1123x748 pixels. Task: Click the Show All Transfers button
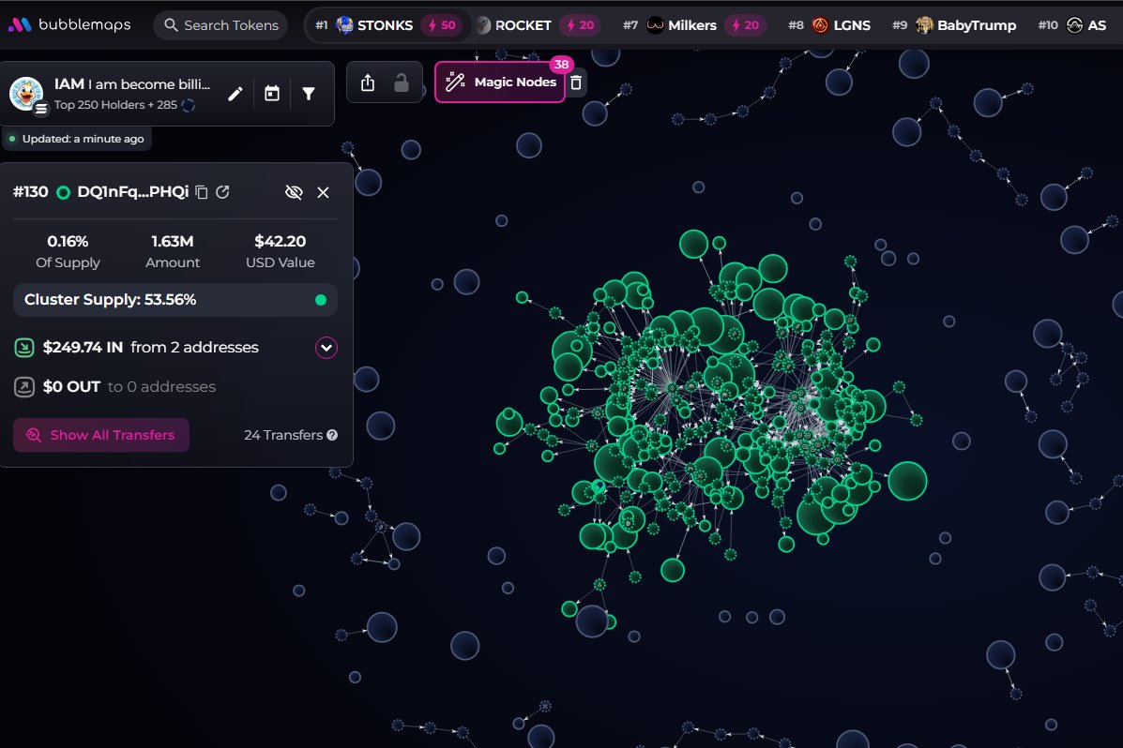point(100,435)
